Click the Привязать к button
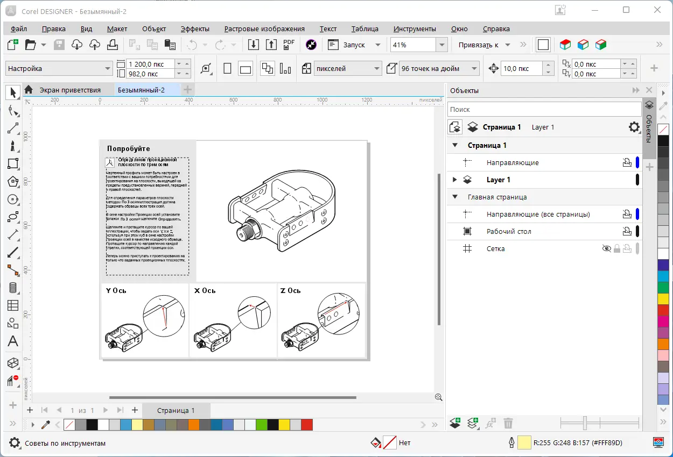This screenshot has width=673, height=457. coord(478,45)
